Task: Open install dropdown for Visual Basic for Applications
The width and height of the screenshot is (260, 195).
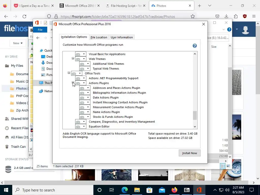Action: [80, 54]
